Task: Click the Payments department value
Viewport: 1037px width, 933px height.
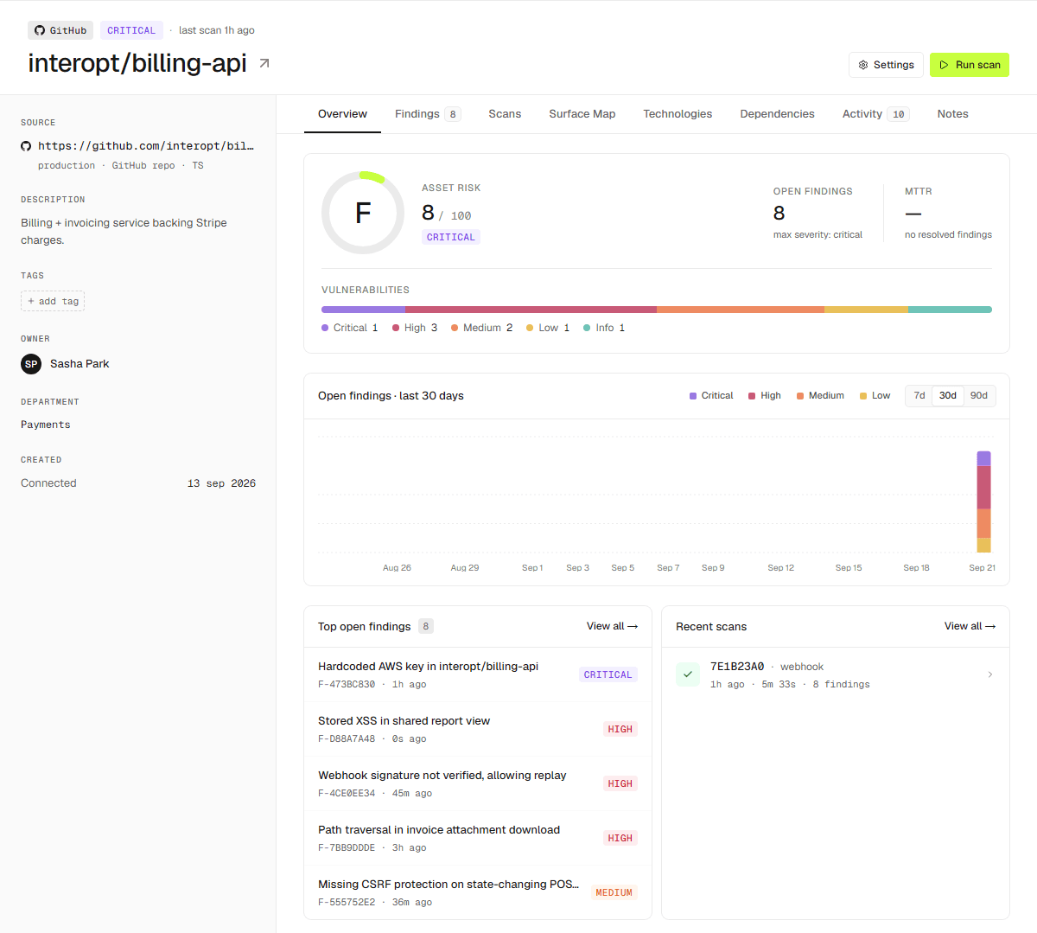Action: (46, 425)
